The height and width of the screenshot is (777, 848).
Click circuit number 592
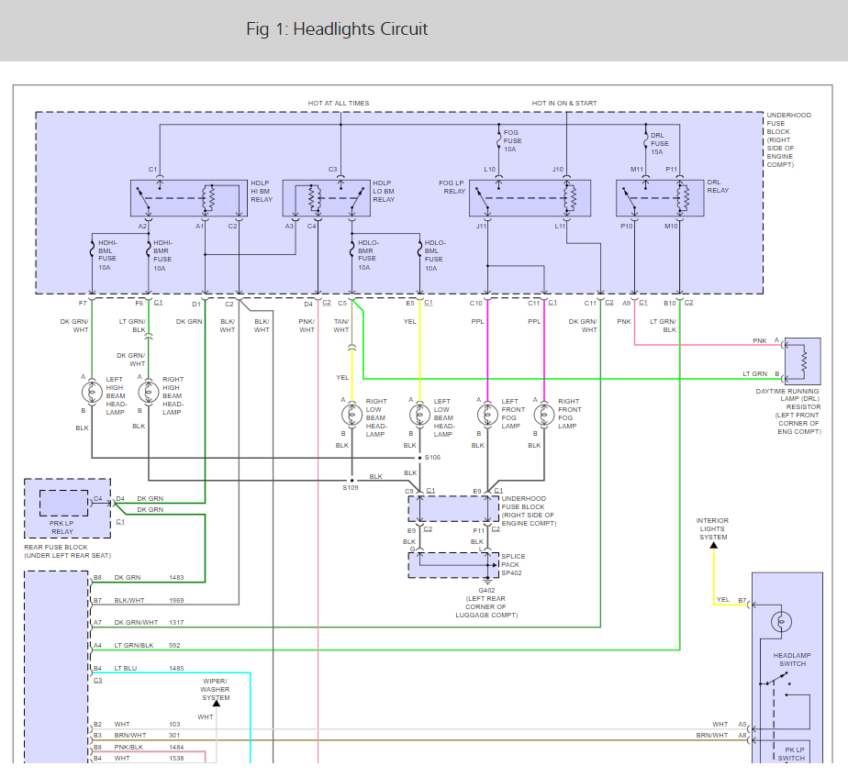click(174, 645)
